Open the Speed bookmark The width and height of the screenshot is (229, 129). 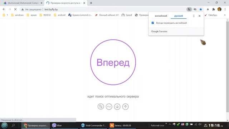127,15
